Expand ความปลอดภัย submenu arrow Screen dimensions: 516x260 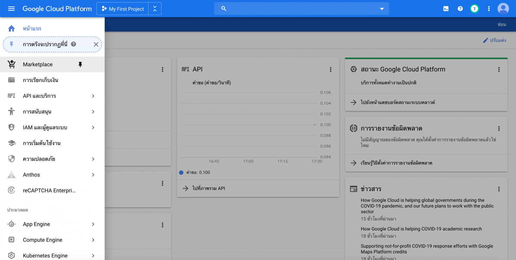point(93,159)
